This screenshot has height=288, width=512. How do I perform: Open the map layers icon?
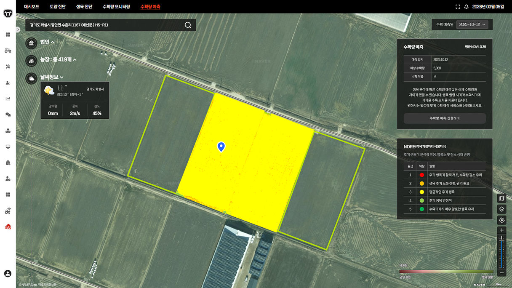[501, 209]
